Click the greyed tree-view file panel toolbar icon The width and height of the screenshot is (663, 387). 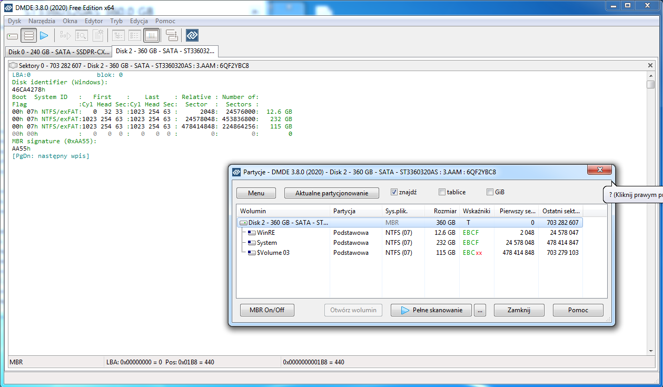pos(118,36)
